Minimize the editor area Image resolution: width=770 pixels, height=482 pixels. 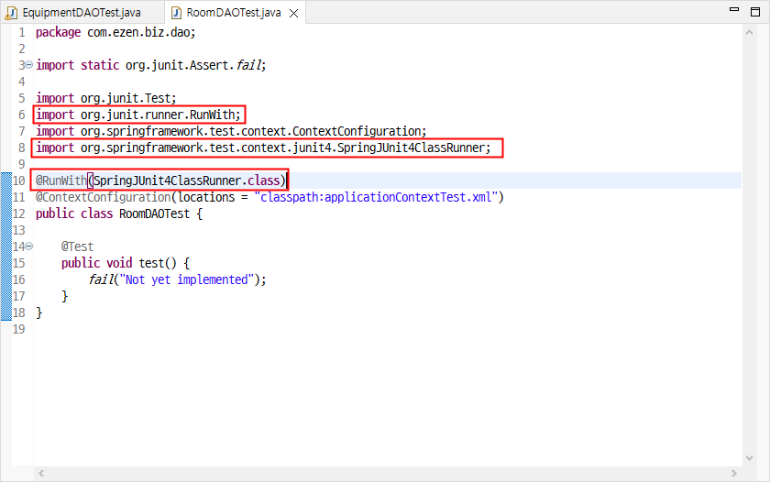tap(734, 9)
